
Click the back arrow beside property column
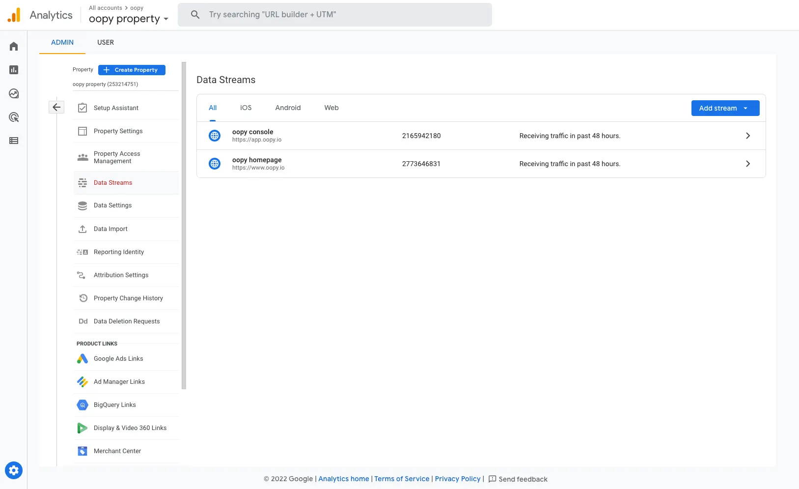[x=56, y=107]
